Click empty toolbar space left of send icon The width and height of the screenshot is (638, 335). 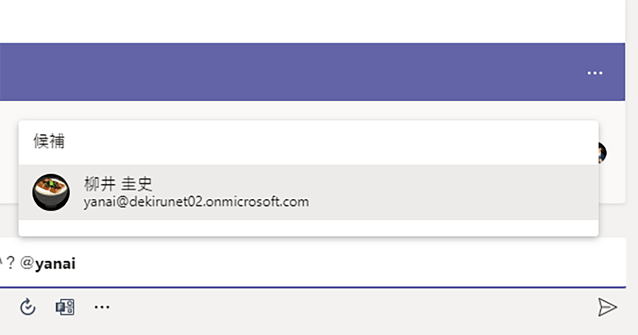point(351,307)
